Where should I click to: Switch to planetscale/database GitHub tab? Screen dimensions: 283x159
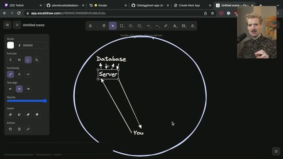(x=65, y=5)
